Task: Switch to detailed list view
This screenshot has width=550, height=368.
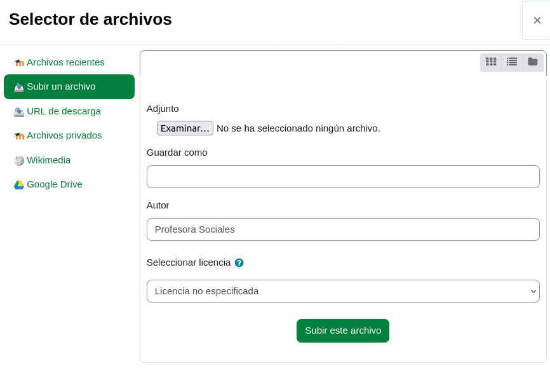Action: 512,62
